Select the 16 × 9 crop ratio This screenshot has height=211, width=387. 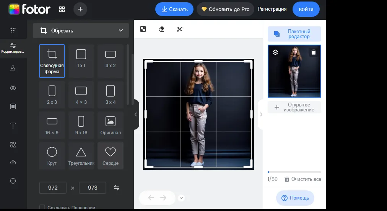(x=52, y=126)
